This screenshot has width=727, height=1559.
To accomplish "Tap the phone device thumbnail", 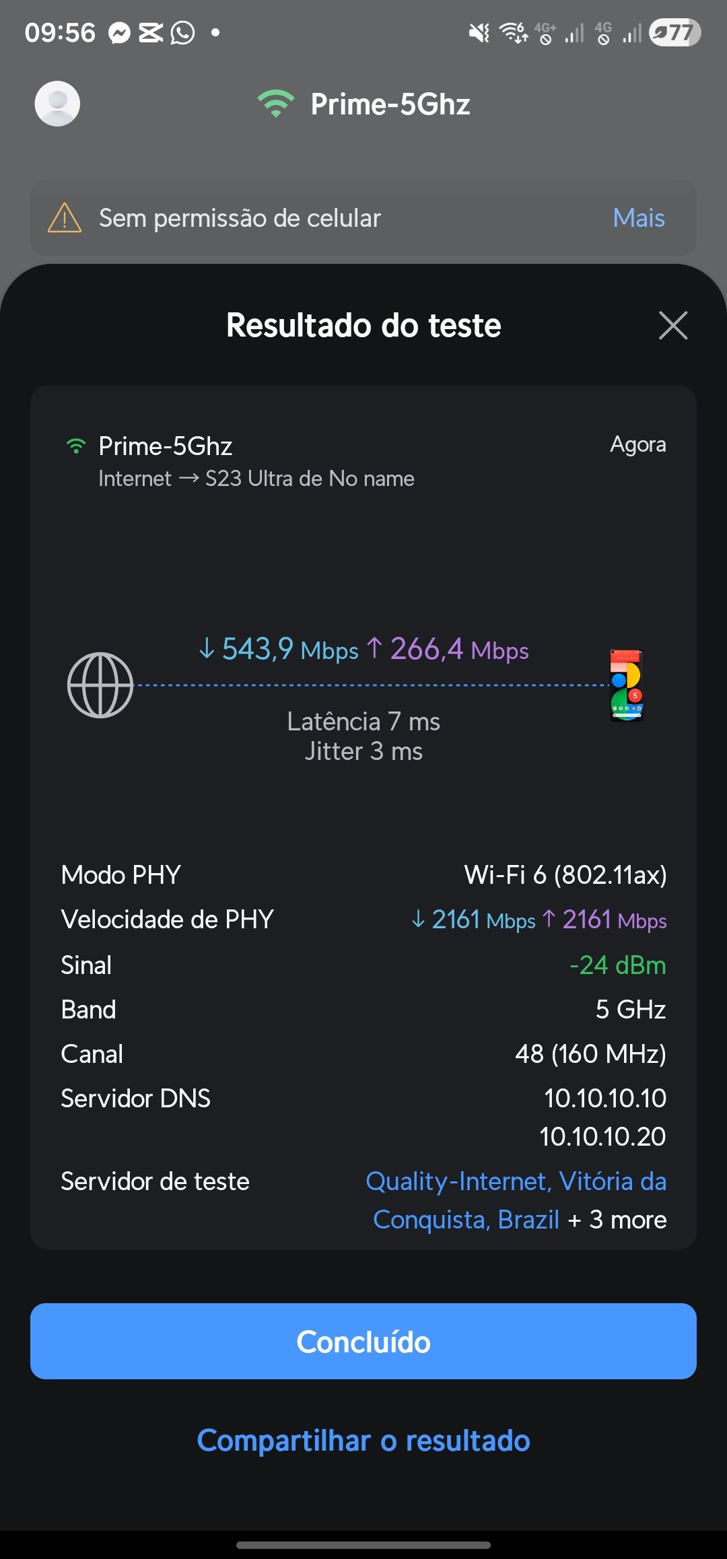I will [627, 685].
